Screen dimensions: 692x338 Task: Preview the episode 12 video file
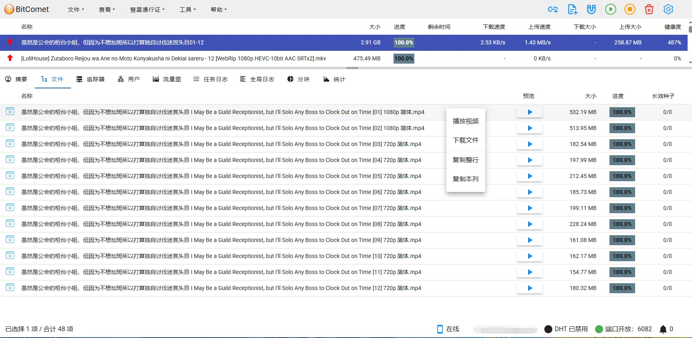click(530, 288)
